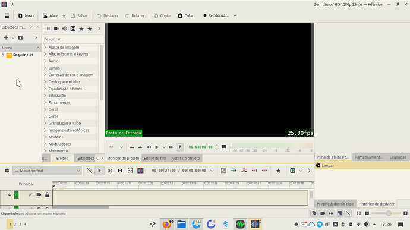The image size is (410, 230).
Task: Open the Legendas tab
Action: (x=398, y=157)
